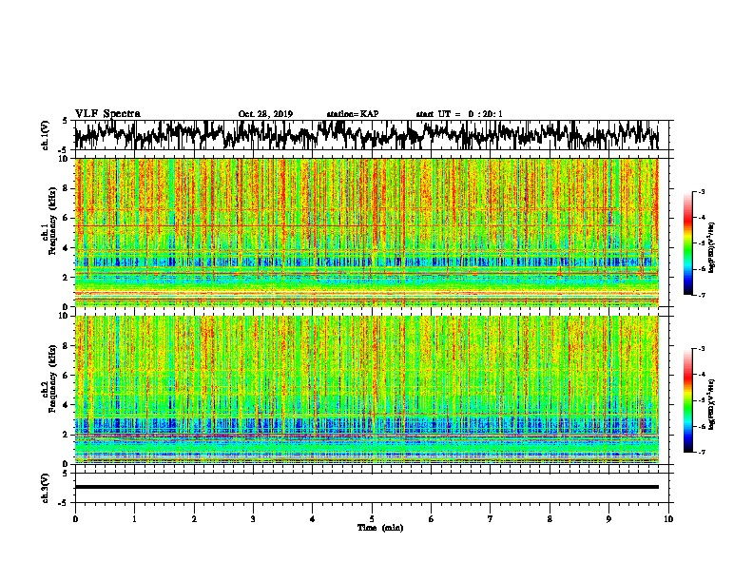This screenshot has width=753, height=582.
Task: Click the '0' tick on the time axis
Action: tap(75, 519)
